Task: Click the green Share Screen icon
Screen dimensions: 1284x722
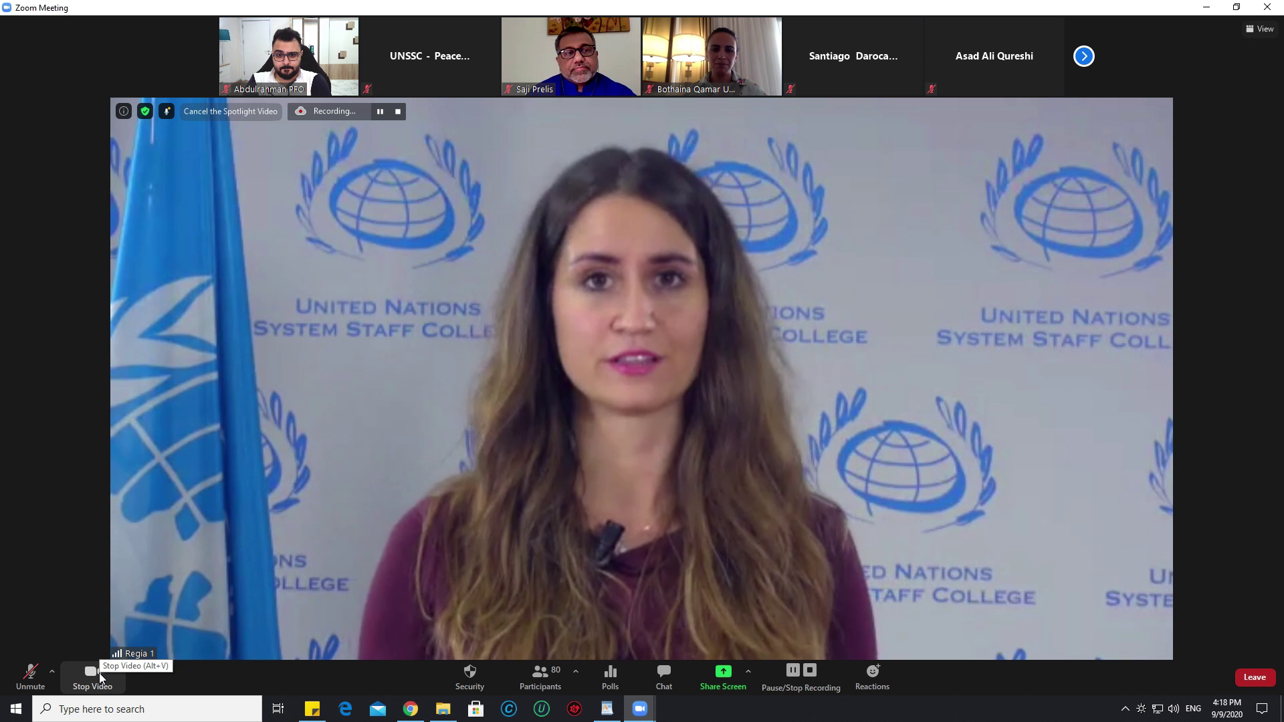Action: tap(723, 671)
